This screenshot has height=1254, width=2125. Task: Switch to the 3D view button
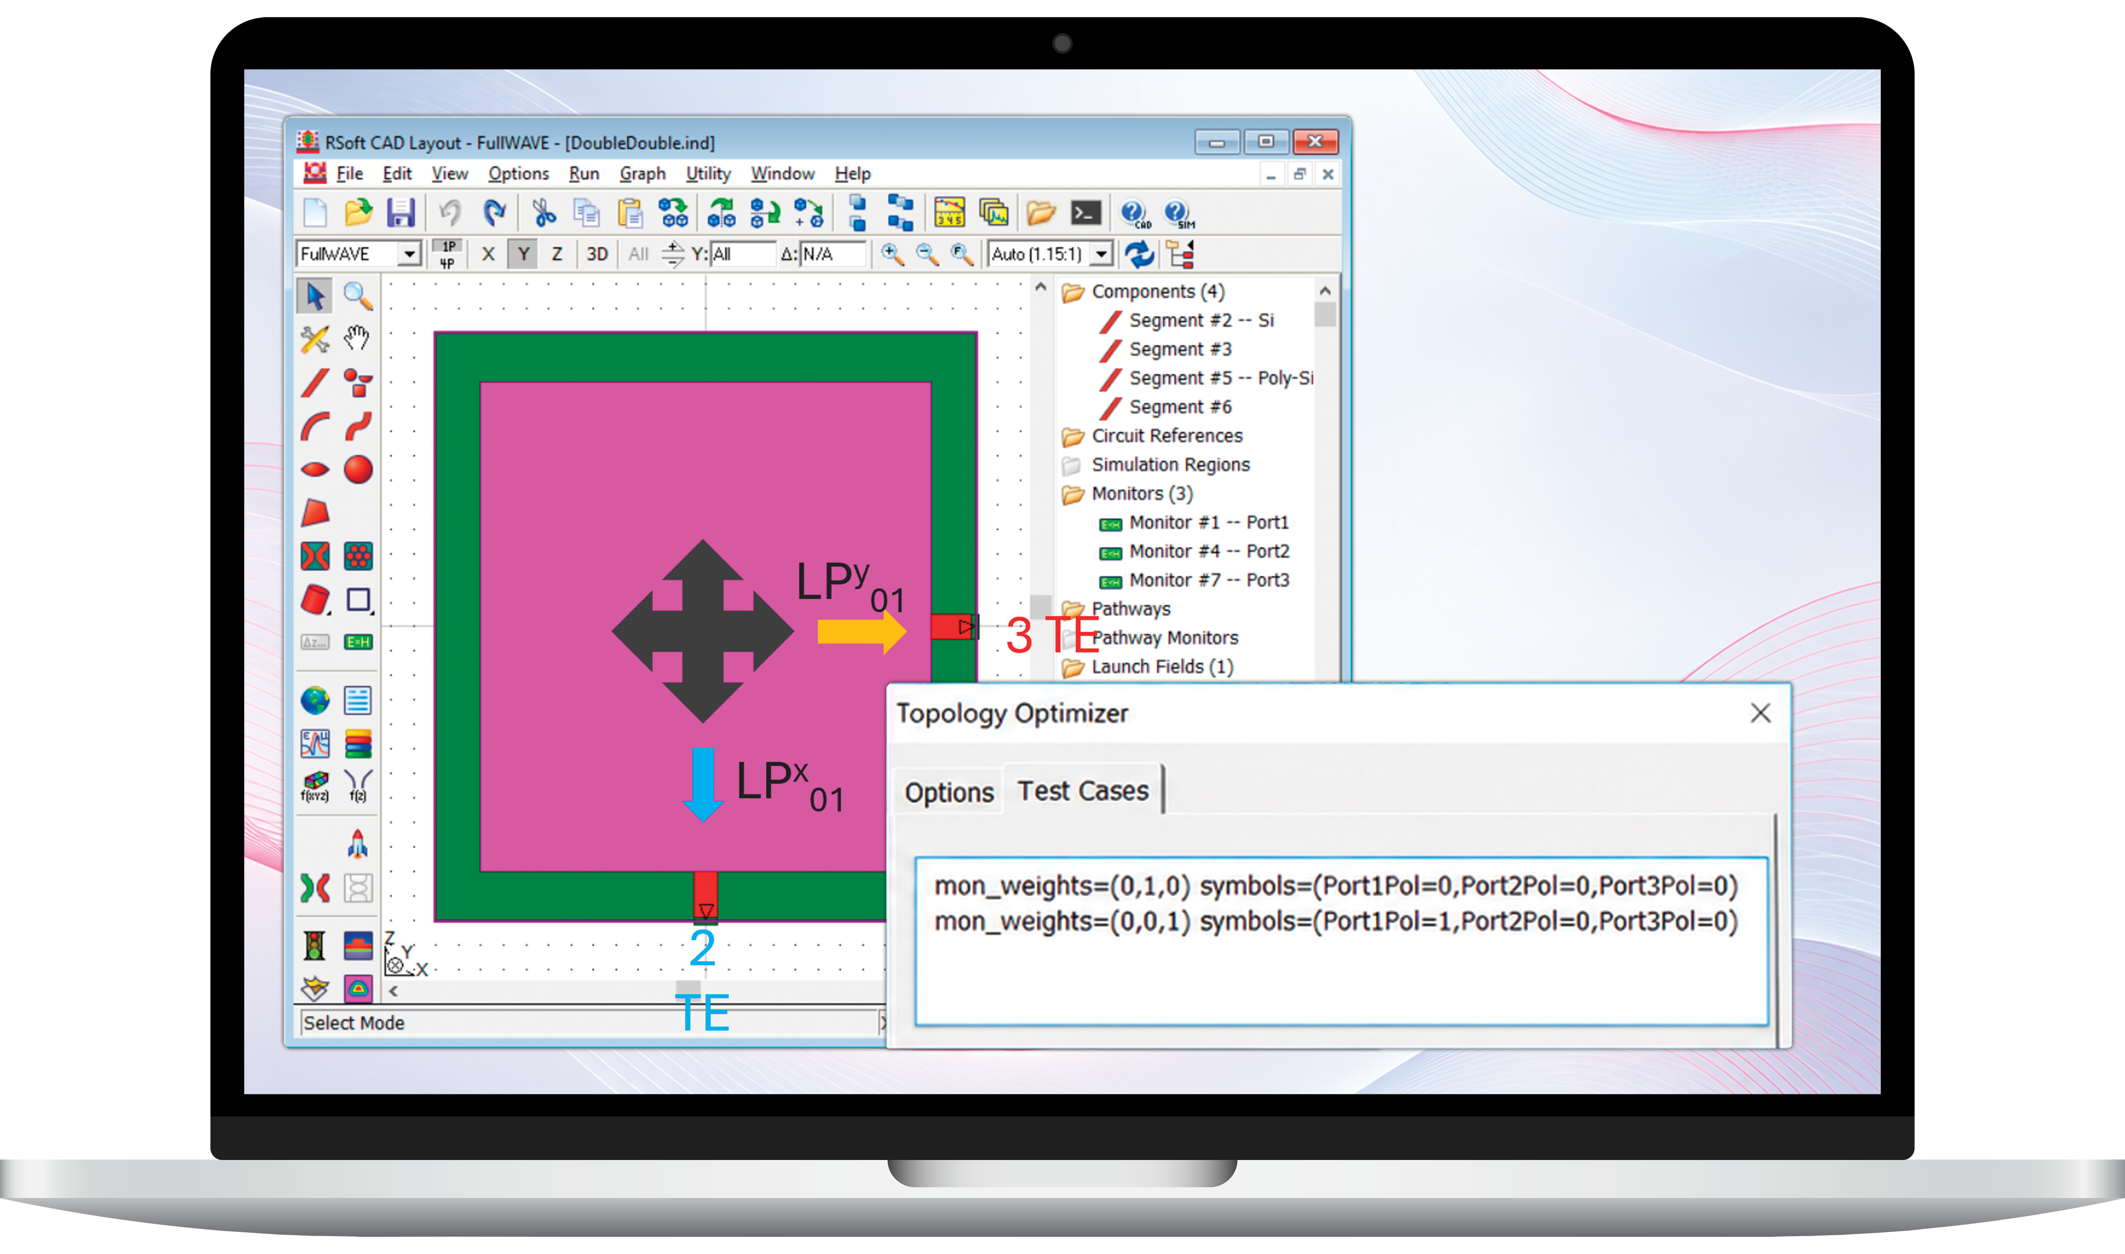(597, 254)
